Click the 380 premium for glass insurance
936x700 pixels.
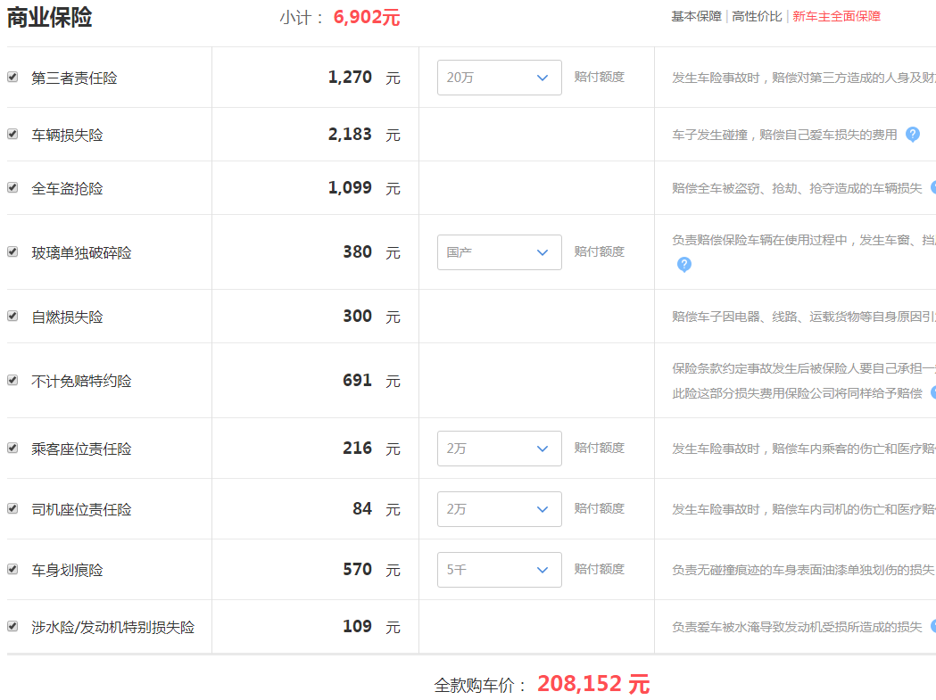point(358,252)
